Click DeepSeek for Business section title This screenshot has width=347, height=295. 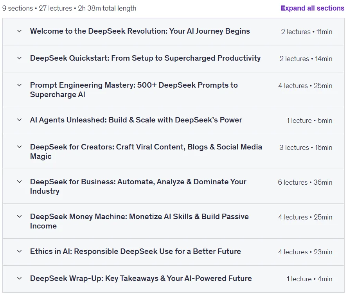[138, 186]
